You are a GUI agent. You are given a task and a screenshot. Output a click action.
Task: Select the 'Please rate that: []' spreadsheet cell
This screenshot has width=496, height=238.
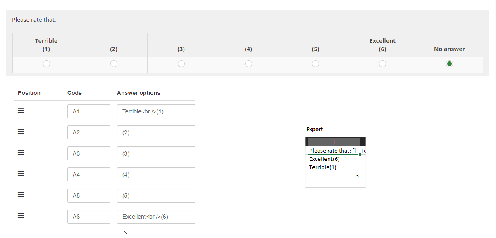[334, 151]
